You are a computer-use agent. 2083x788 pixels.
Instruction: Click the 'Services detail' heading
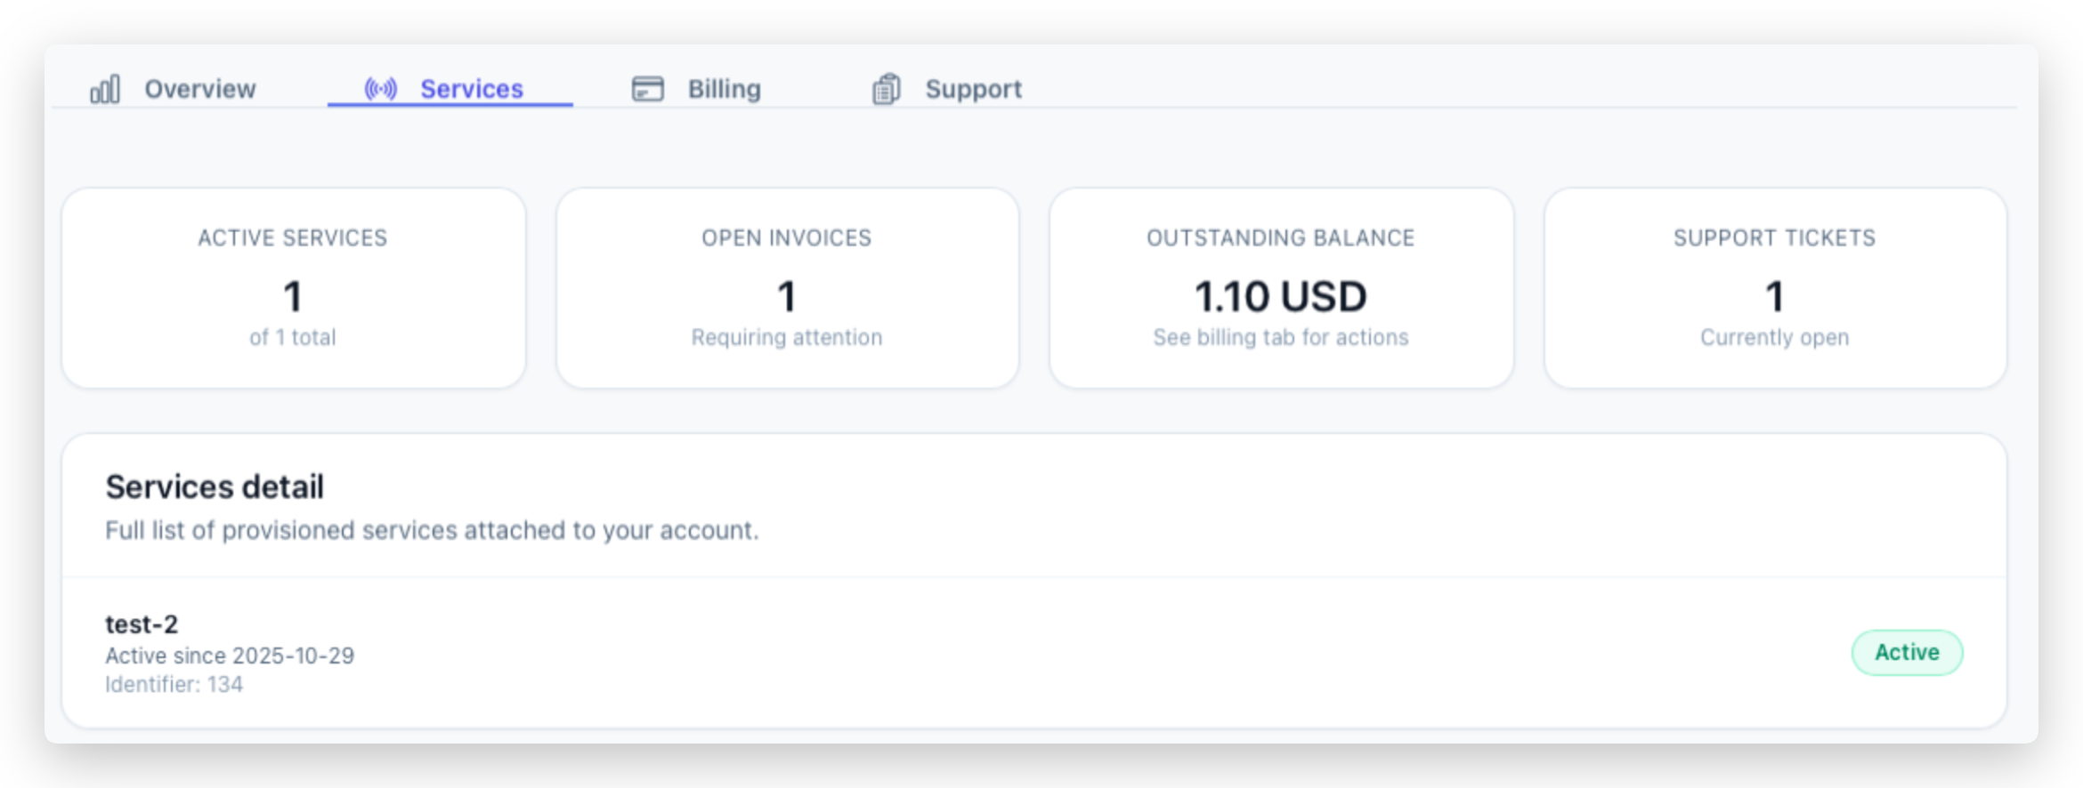[x=215, y=487]
